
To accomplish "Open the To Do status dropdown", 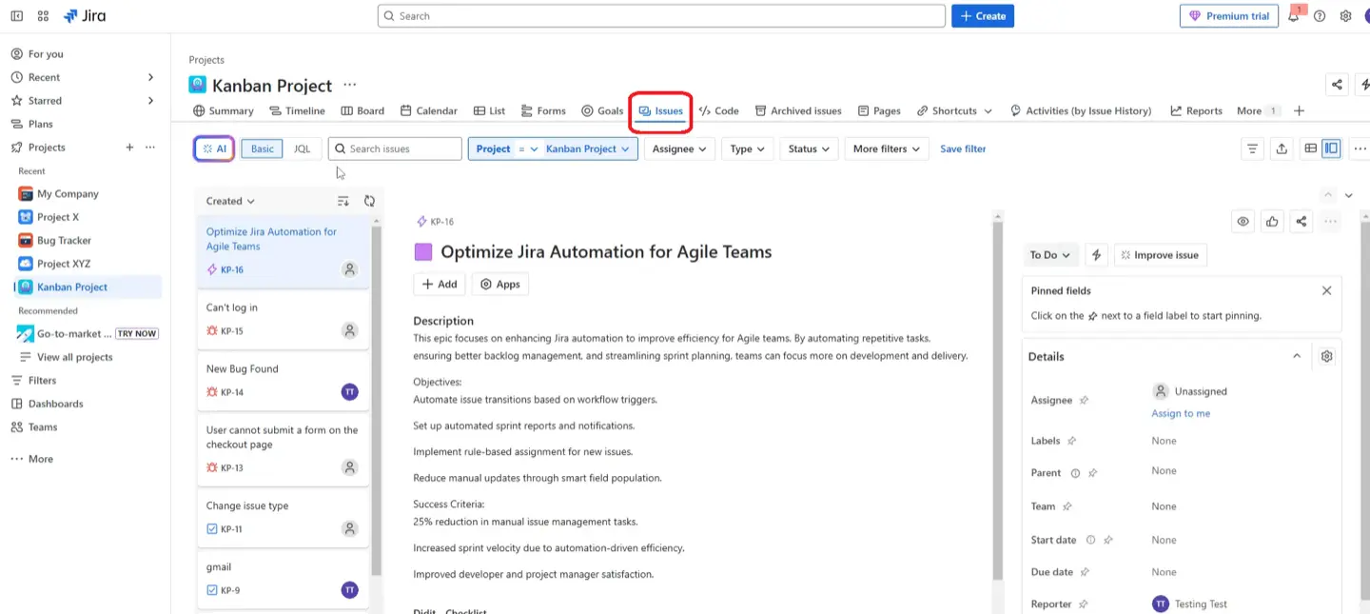I will [x=1049, y=254].
